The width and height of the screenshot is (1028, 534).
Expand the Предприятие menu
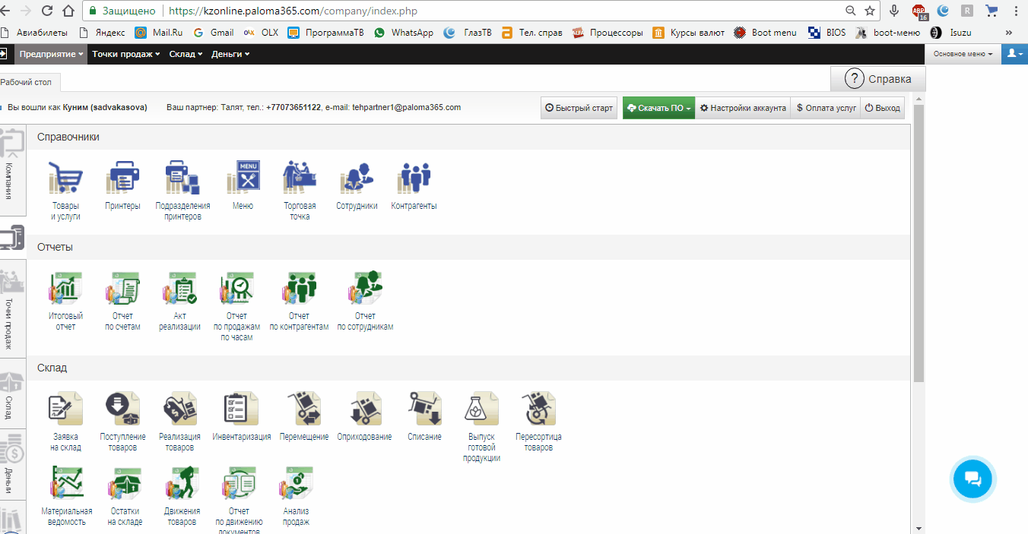(51, 54)
